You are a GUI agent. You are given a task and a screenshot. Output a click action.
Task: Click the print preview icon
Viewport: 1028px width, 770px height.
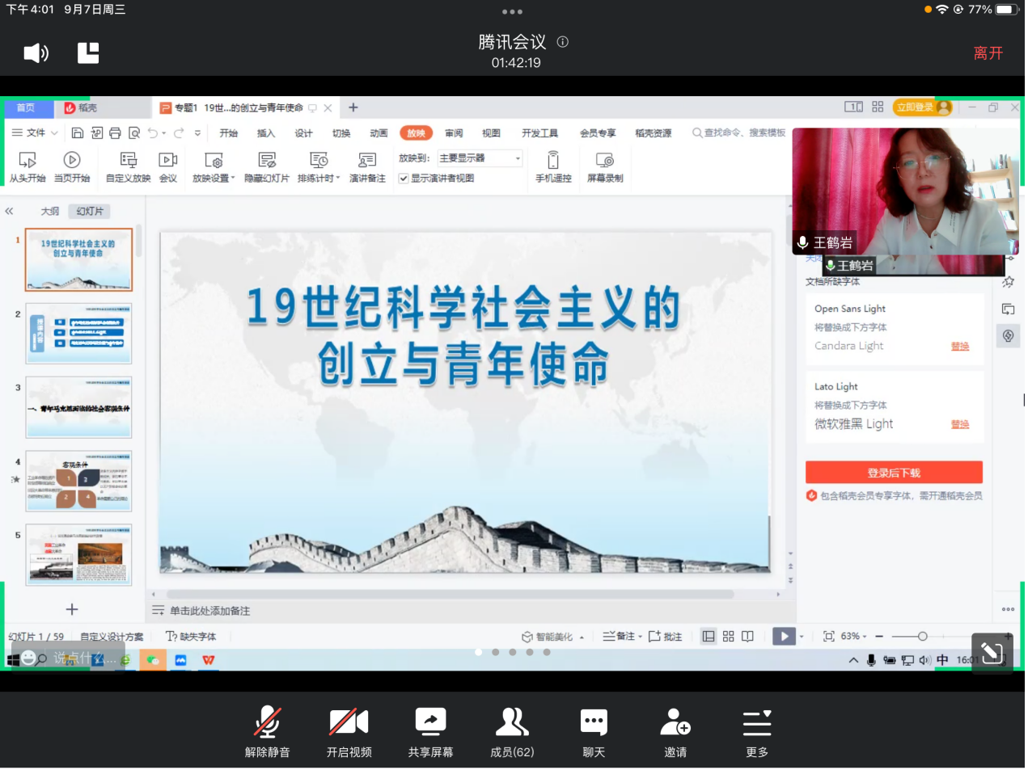coord(134,133)
